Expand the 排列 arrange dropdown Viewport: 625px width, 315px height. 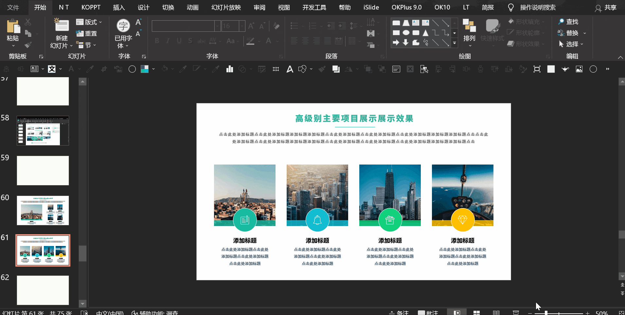click(469, 38)
